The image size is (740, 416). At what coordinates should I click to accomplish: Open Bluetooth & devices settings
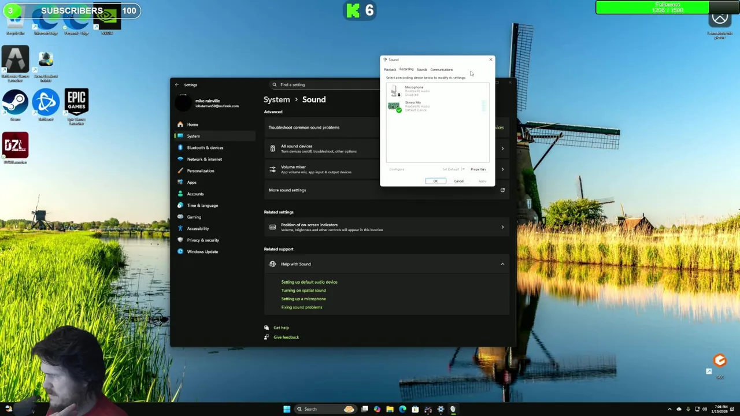point(214,147)
